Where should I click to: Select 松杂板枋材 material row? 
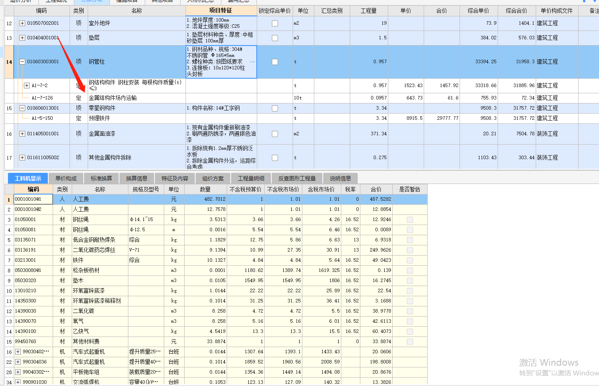pos(216,270)
